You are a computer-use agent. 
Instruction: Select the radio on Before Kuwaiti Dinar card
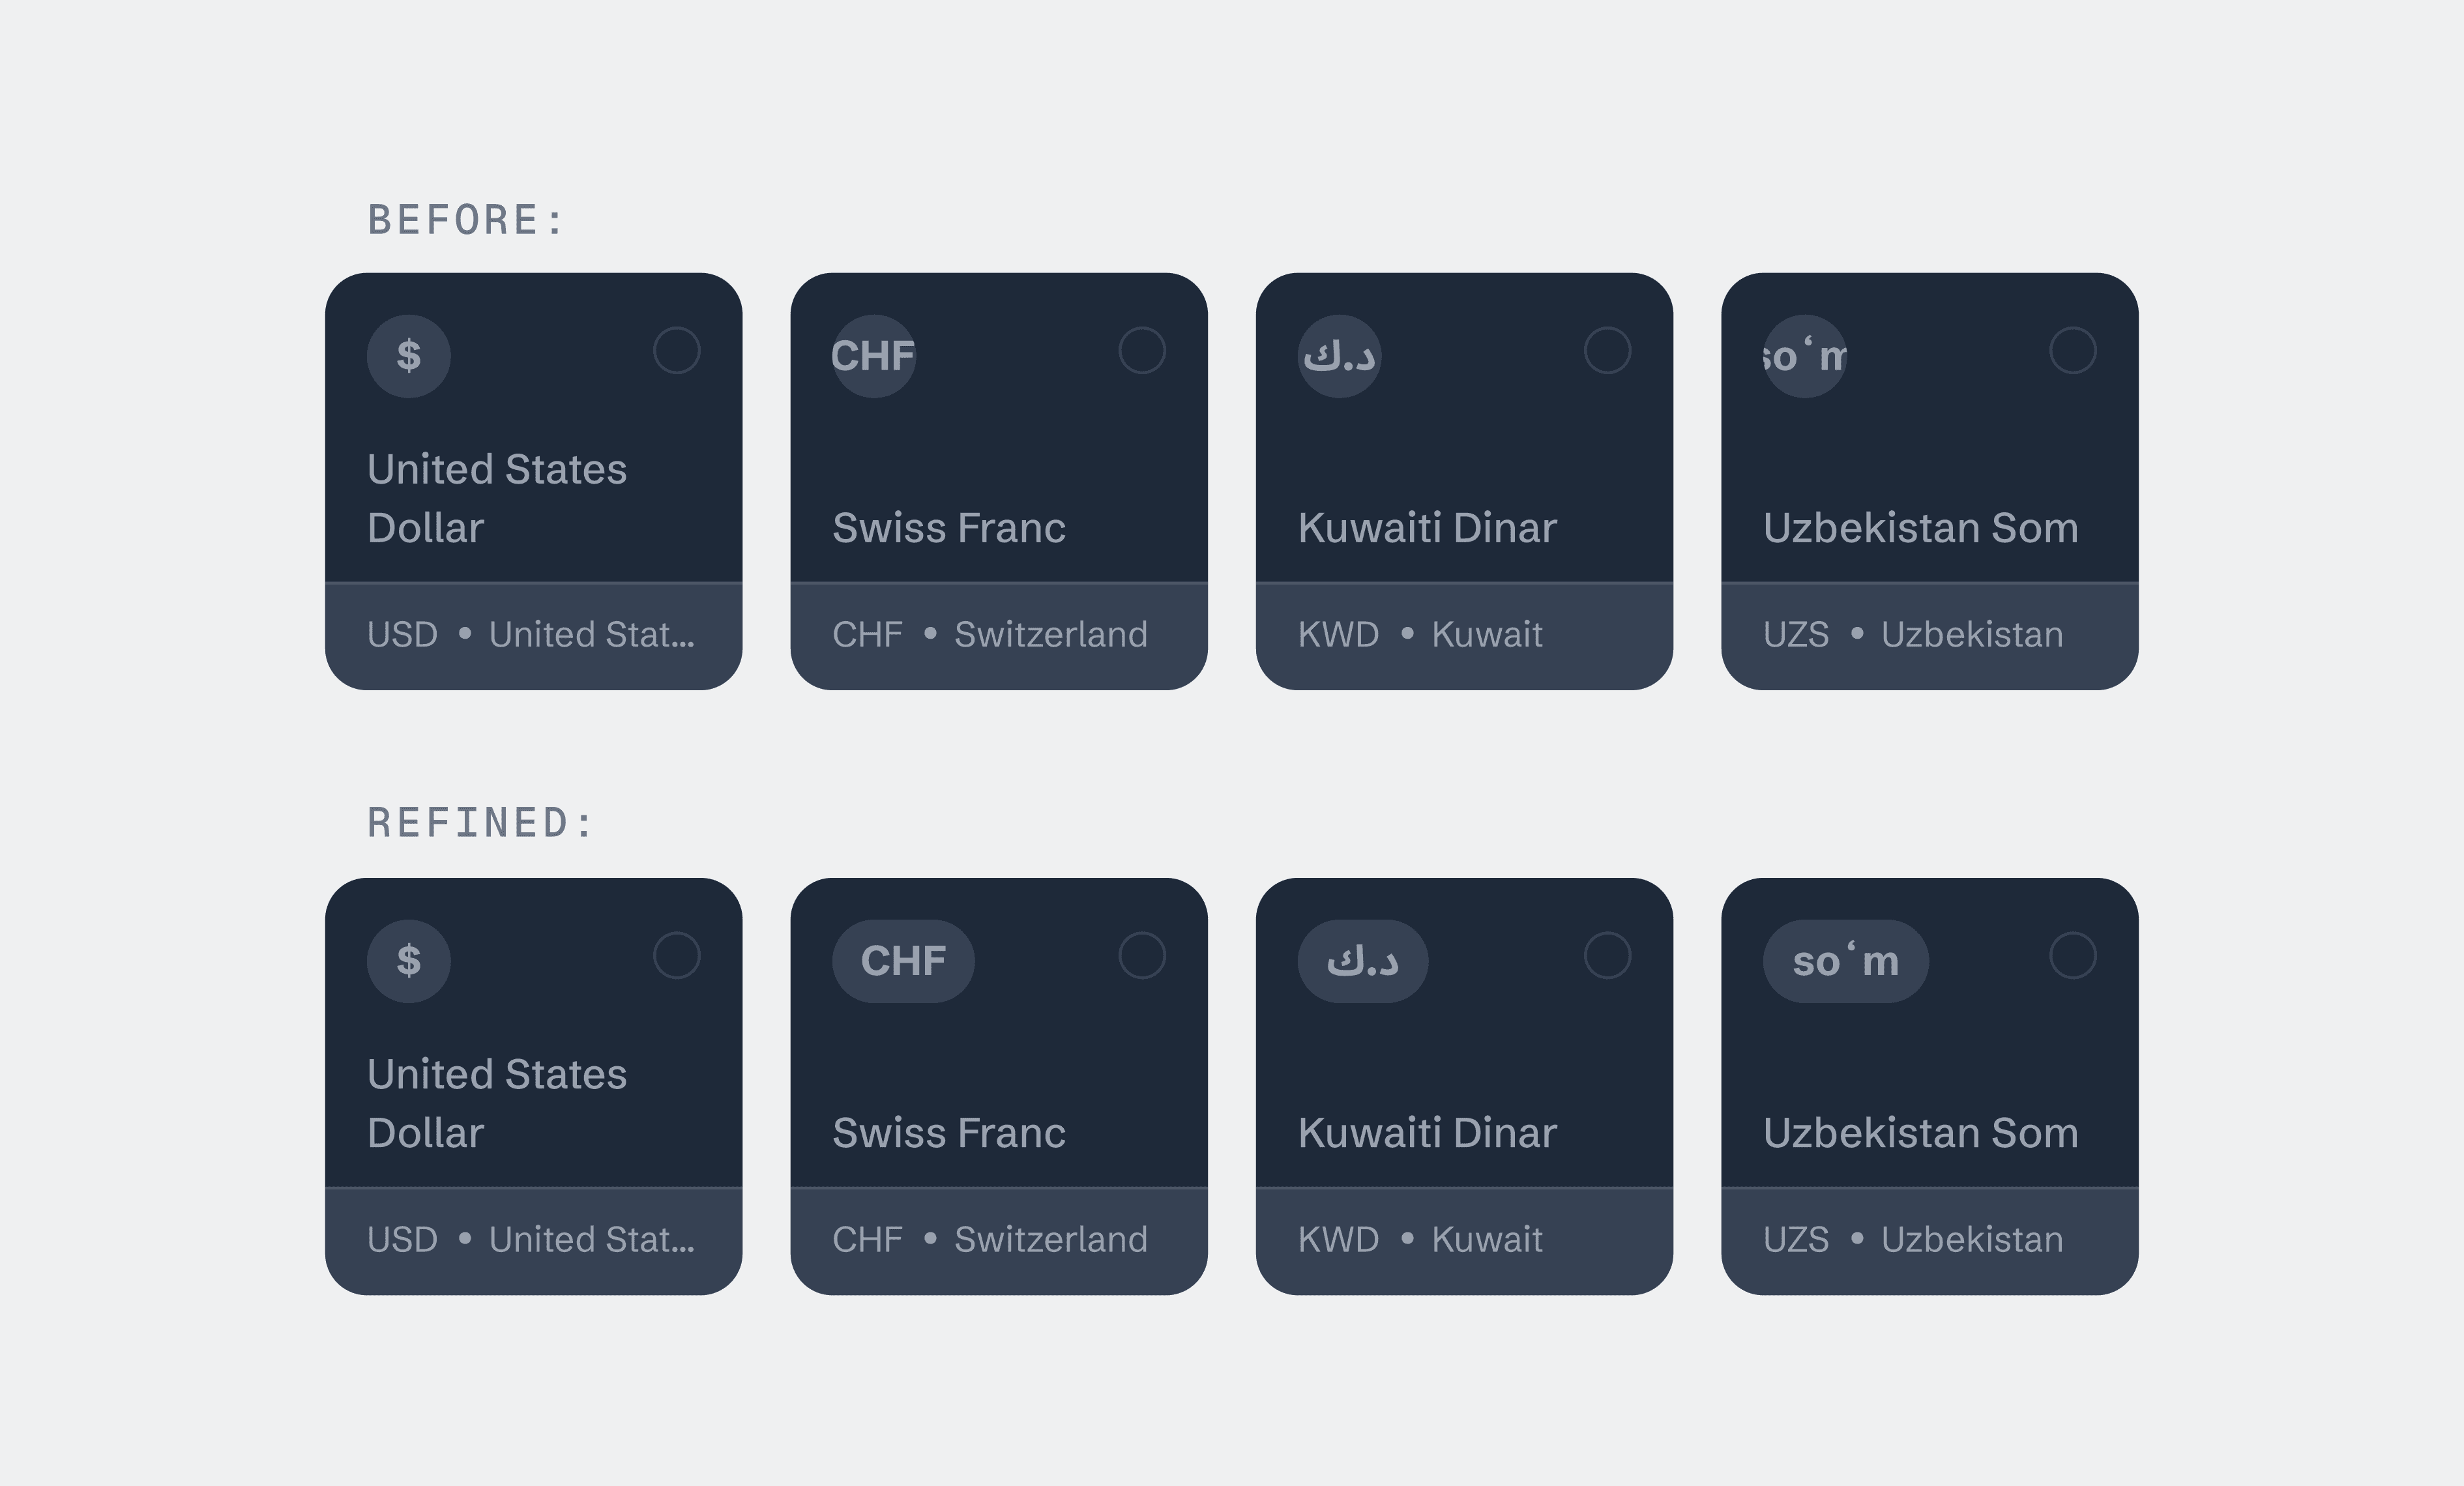click(x=1607, y=351)
